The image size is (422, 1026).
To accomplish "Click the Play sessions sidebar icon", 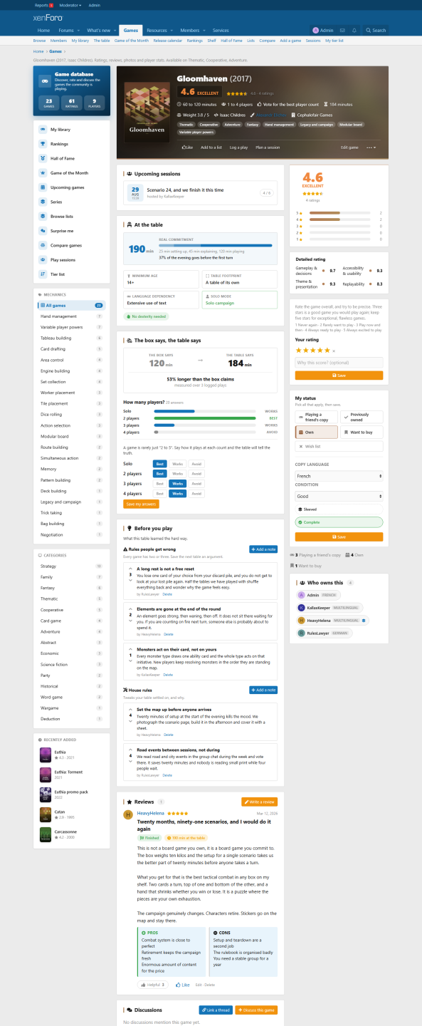I will 43,259.
